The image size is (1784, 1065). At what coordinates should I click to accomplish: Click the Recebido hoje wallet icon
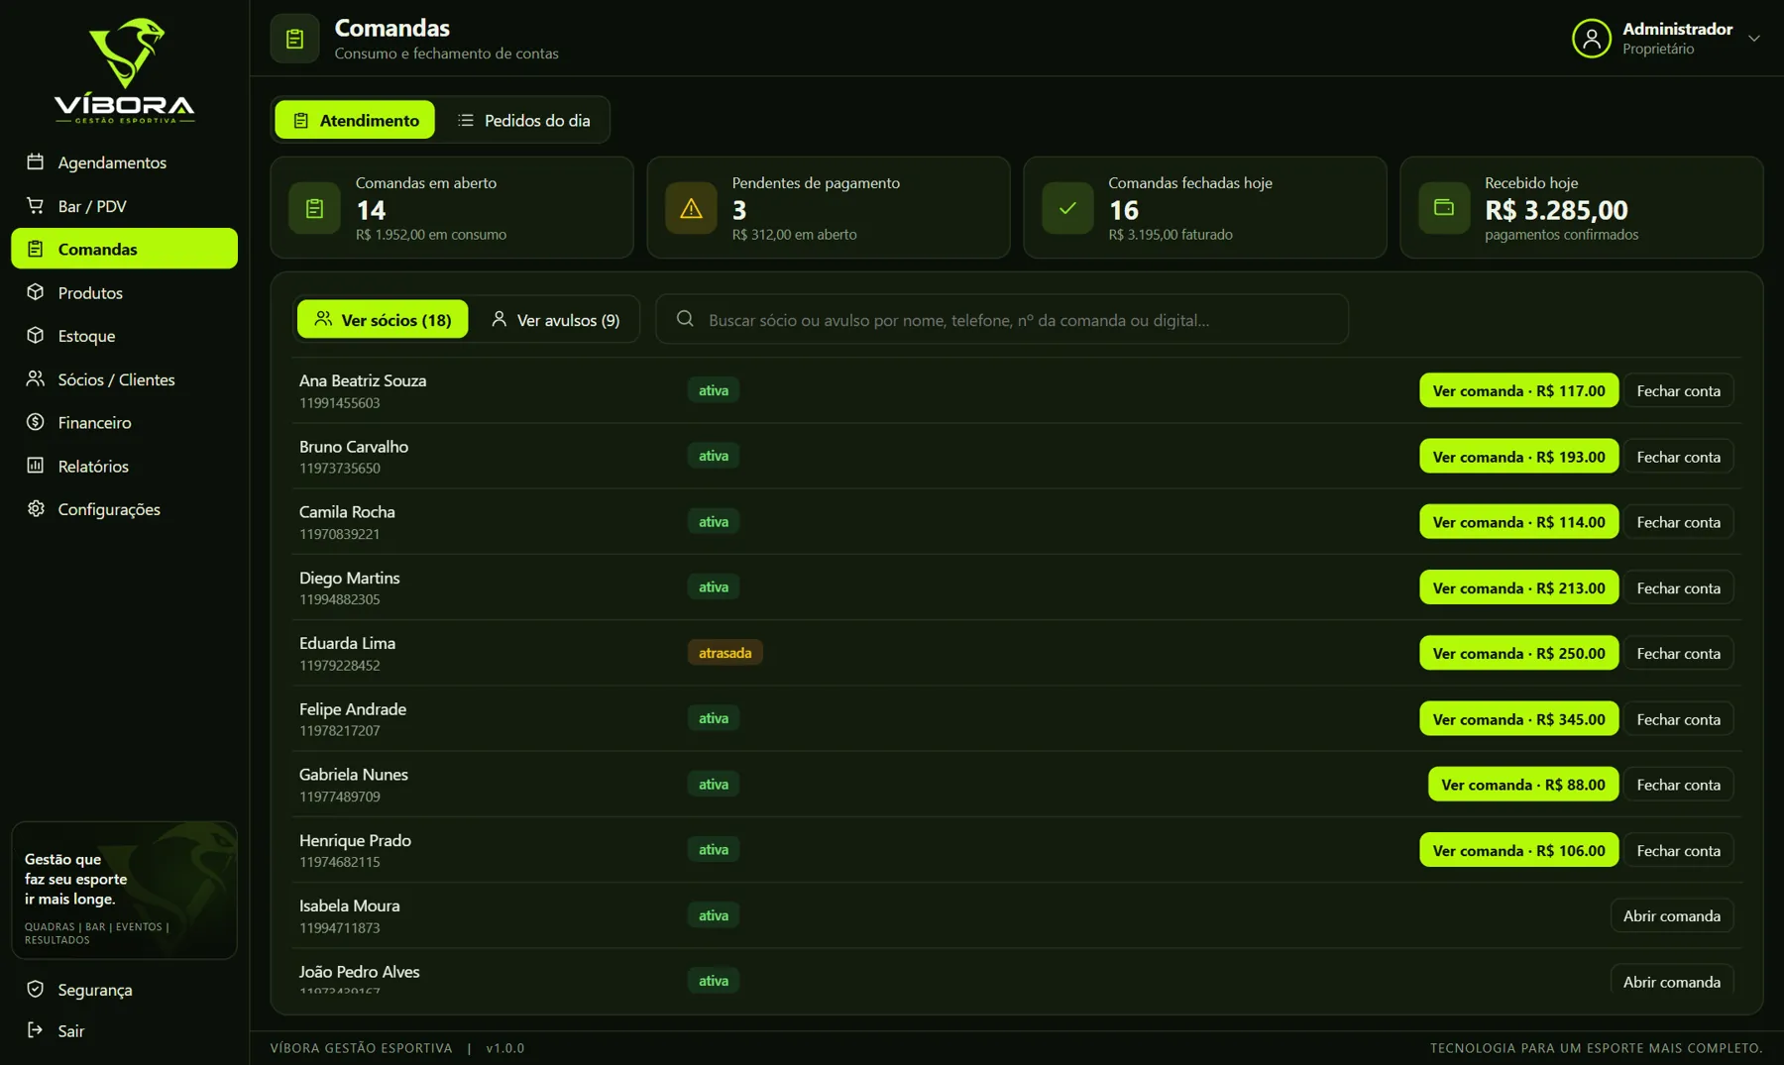[1444, 208]
